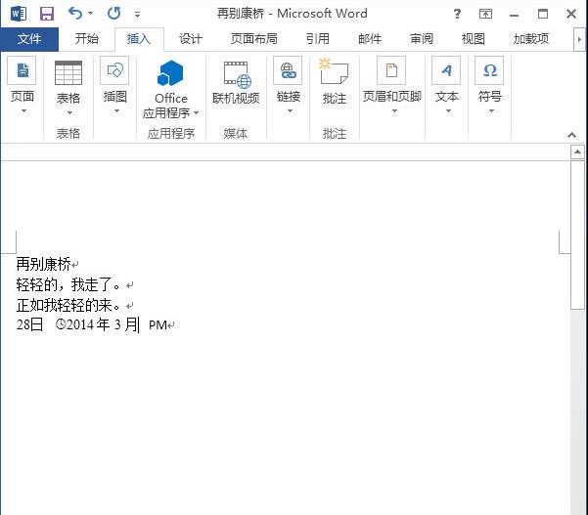Undo the last action

75,14
